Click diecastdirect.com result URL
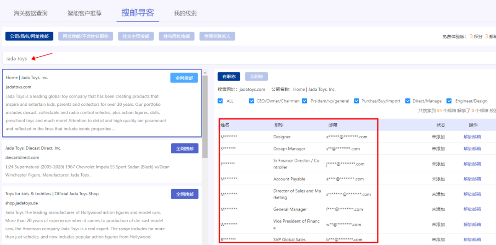Screen dimensions: 496x245 click(x=22, y=158)
